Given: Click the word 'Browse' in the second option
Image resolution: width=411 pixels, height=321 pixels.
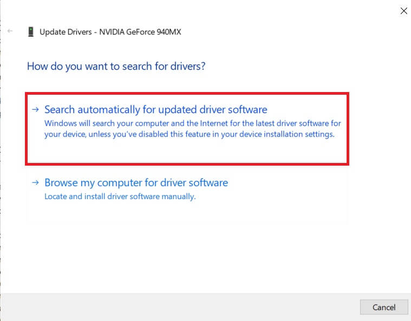Looking at the screenshot, I should tap(61, 183).
